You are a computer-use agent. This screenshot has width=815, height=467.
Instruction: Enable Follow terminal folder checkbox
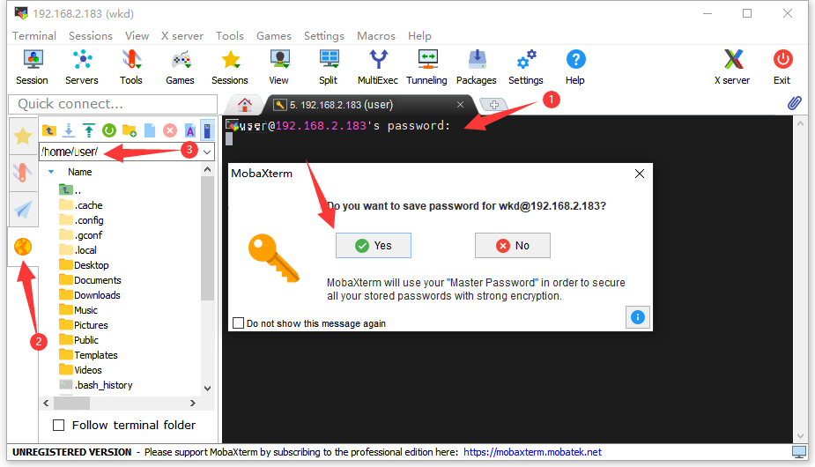click(x=59, y=426)
